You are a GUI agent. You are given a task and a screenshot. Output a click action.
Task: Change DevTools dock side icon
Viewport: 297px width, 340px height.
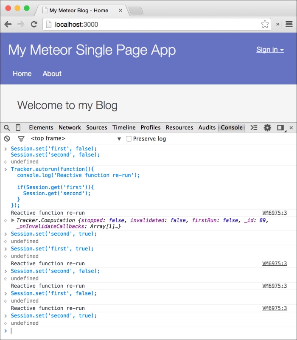pos(281,128)
